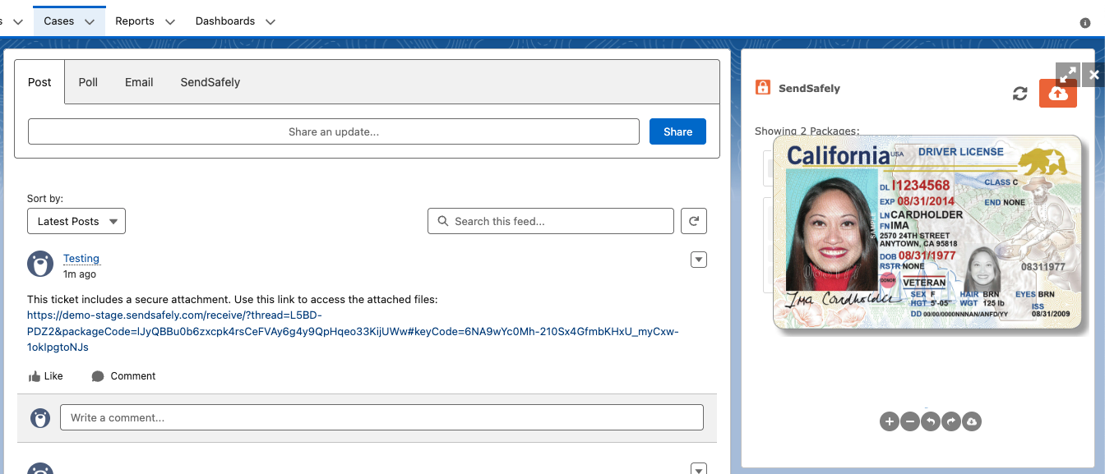The image size is (1105, 474).
Task: Click the Search this feed field
Action: pyautogui.click(x=551, y=221)
